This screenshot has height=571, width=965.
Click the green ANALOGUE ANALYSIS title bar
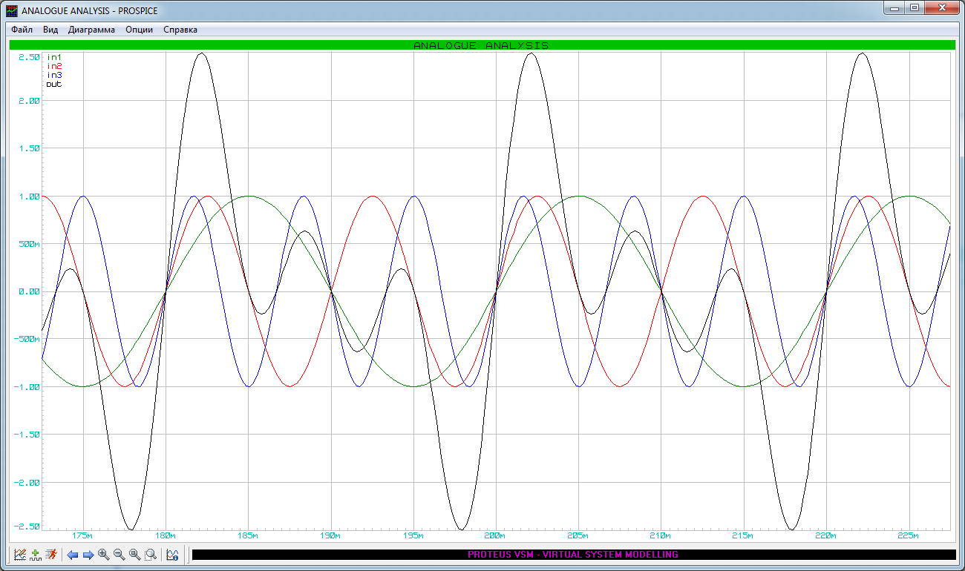(x=481, y=45)
